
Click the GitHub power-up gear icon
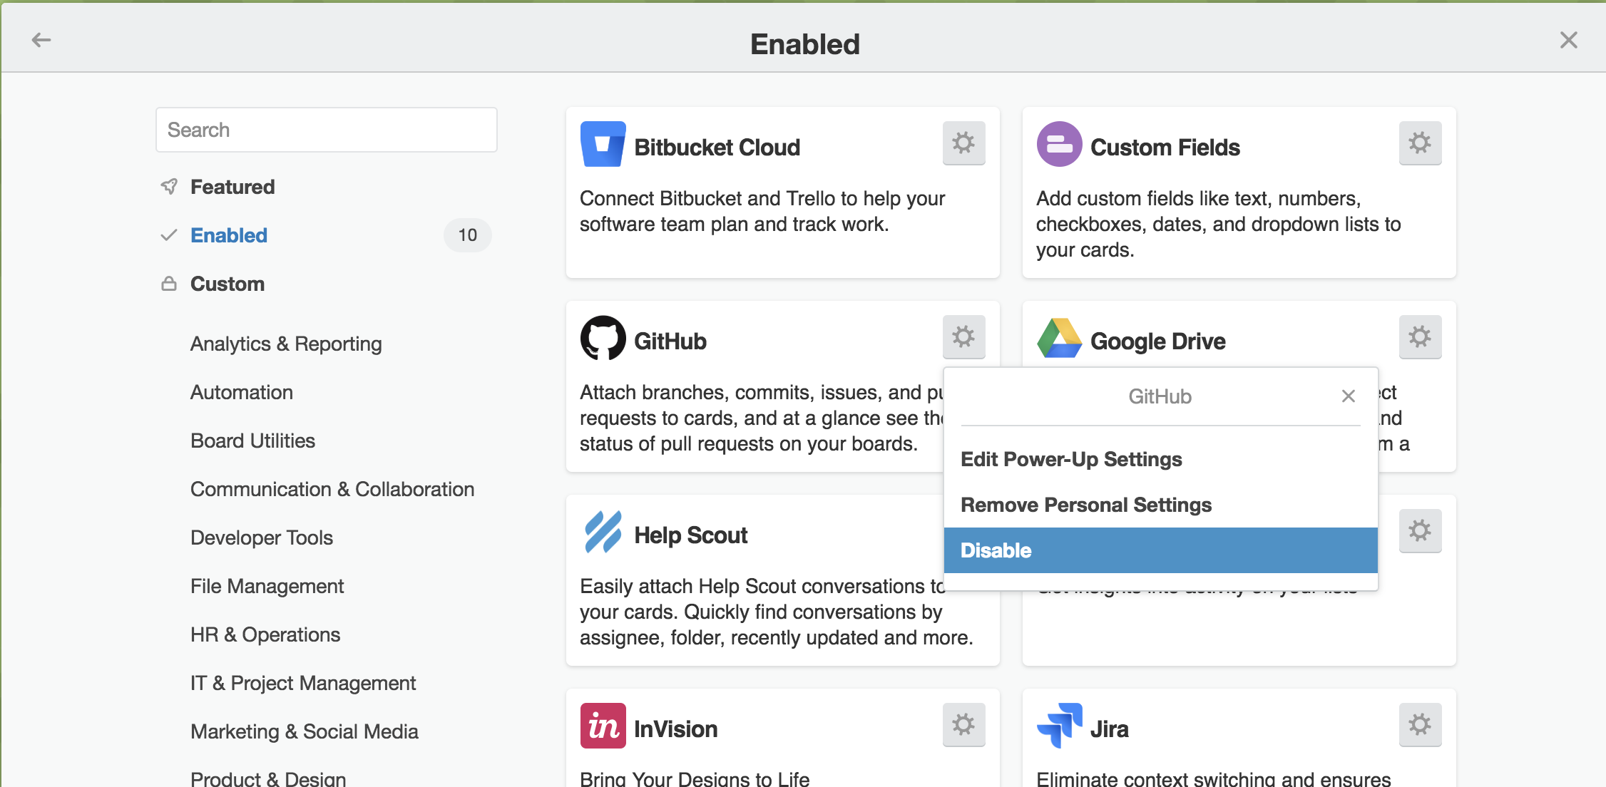963,337
